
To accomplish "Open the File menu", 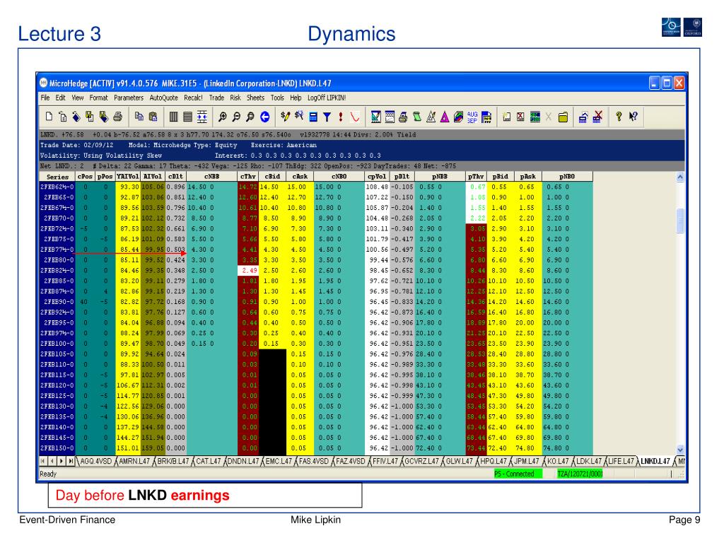I will [45, 98].
